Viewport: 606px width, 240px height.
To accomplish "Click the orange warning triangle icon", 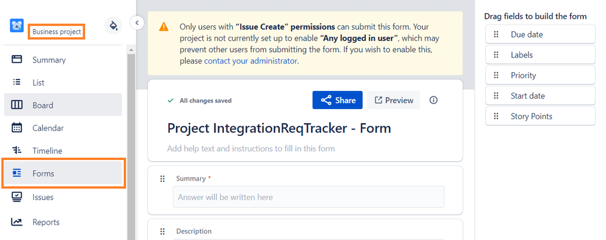I will pyautogui.click(x=164, y=27).
